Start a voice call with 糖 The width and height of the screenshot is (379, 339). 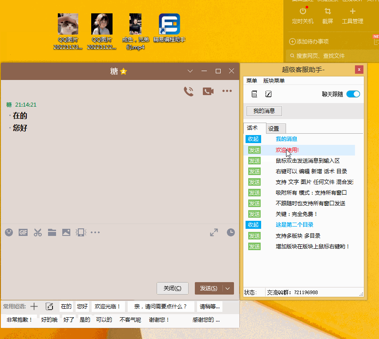tap(189, 91)
